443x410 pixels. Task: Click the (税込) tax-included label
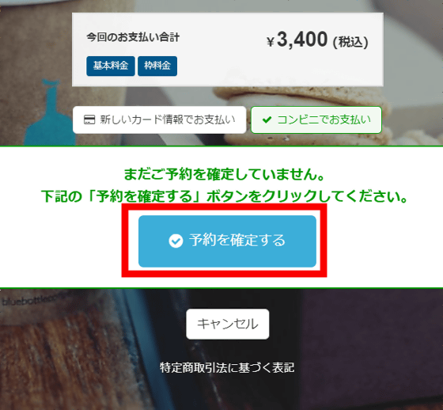coord(350,42)
